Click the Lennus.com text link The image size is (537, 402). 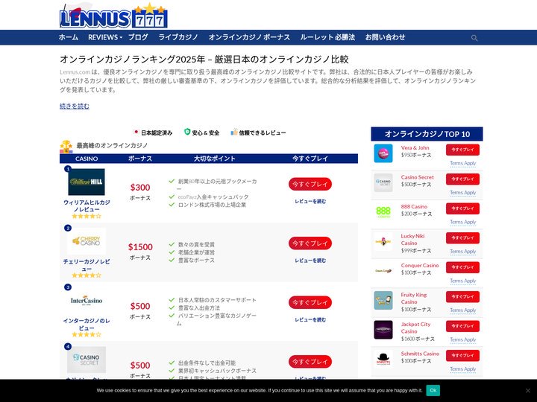(75, 72)
